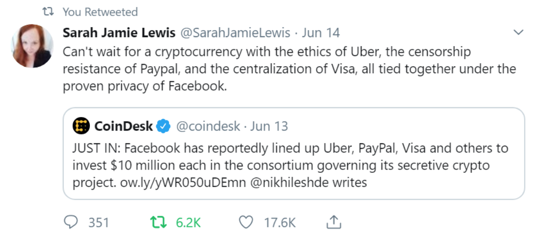Click the @SarahJamieLewis handle

[x=234, y=33]
